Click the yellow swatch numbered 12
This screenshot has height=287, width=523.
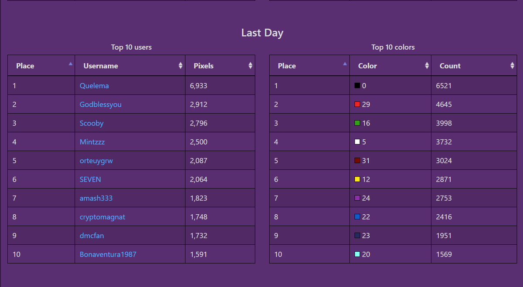coord(357,179)
